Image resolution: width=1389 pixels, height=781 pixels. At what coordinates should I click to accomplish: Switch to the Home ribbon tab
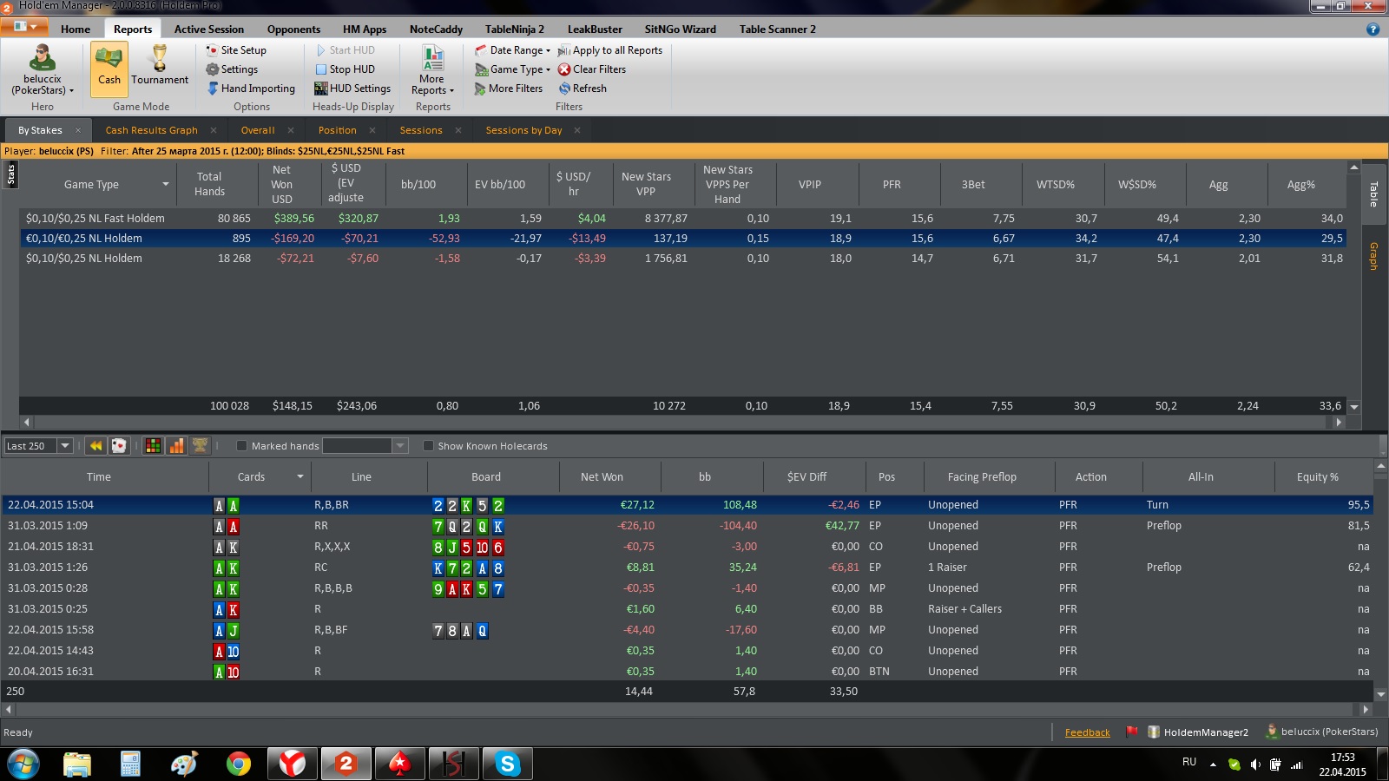click(76, 29)
